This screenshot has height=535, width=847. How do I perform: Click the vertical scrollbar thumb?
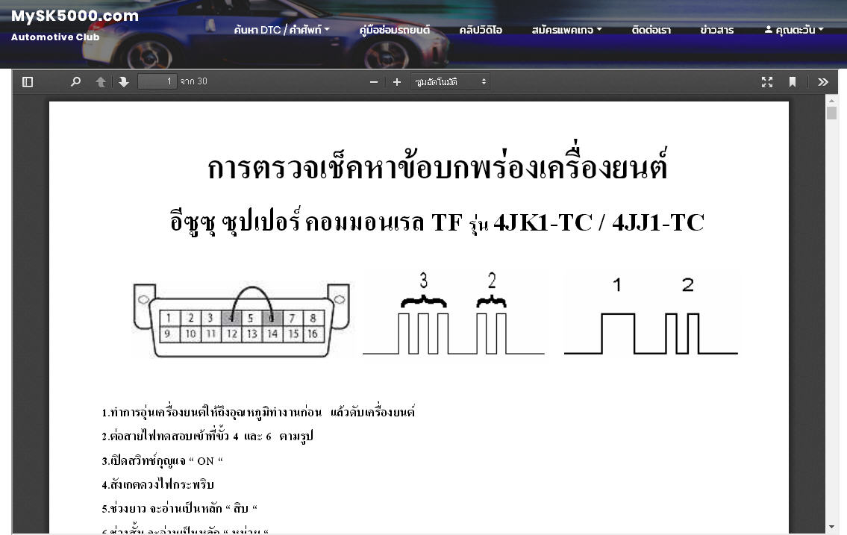pyautogui.click(x=831, y=113)
